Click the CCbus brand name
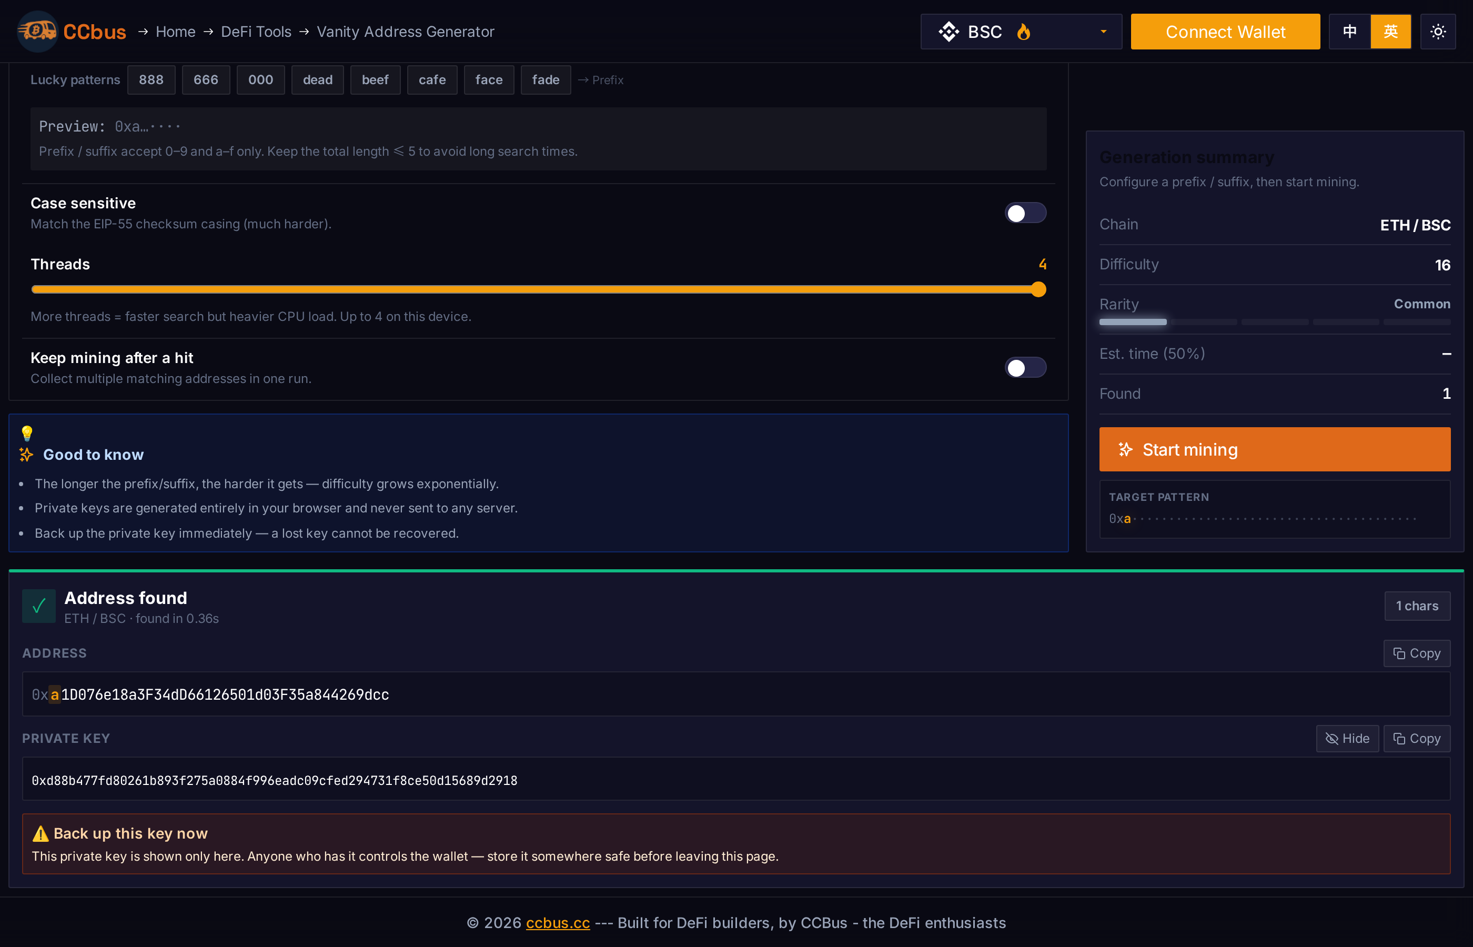This screenshot has width=1473, height=947. tap(95, 32)
